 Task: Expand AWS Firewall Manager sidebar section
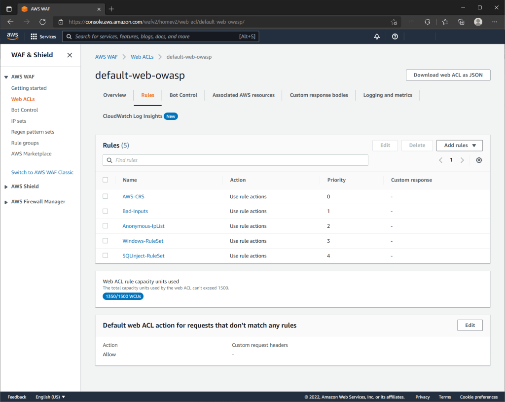[38, 202]
